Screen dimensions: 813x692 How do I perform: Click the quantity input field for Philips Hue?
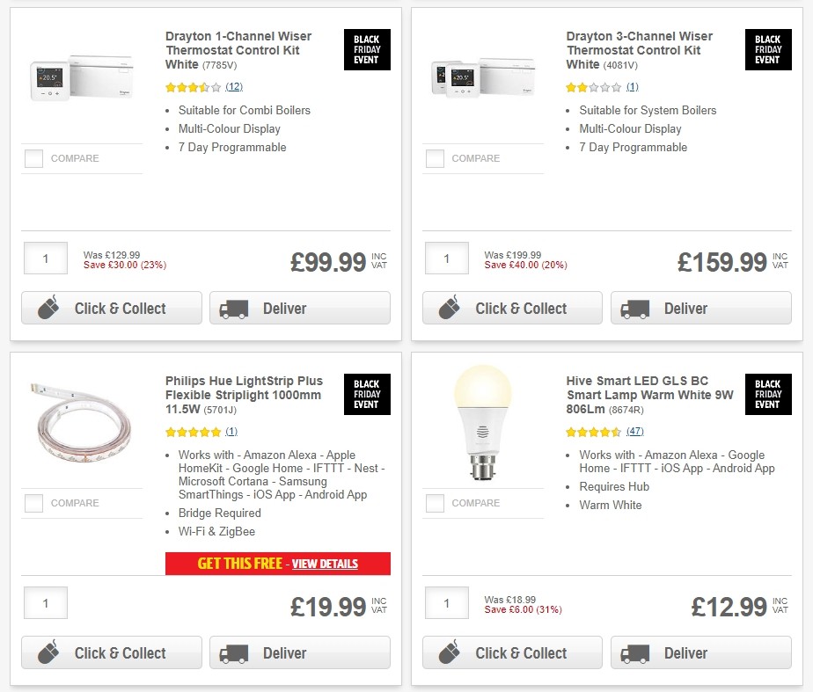click(x=46, y=603)
